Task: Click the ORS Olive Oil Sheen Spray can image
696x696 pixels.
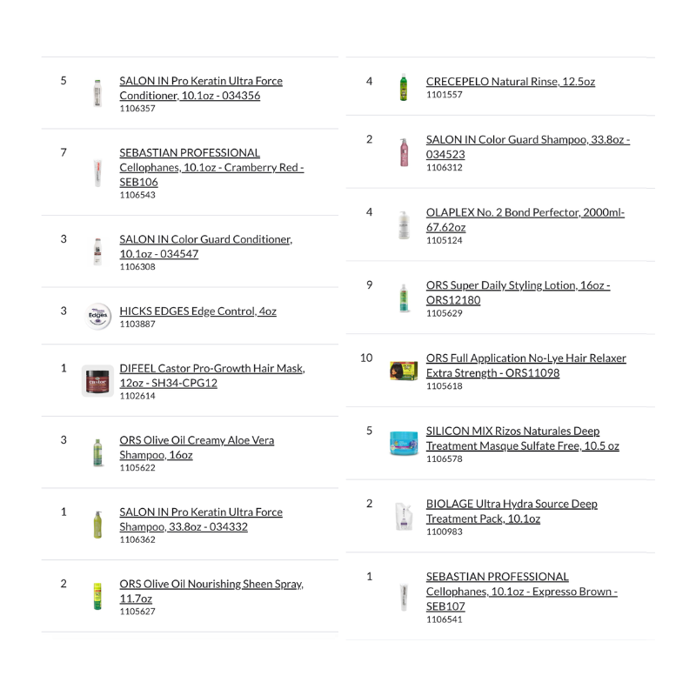Action: (x=97, y=596)
